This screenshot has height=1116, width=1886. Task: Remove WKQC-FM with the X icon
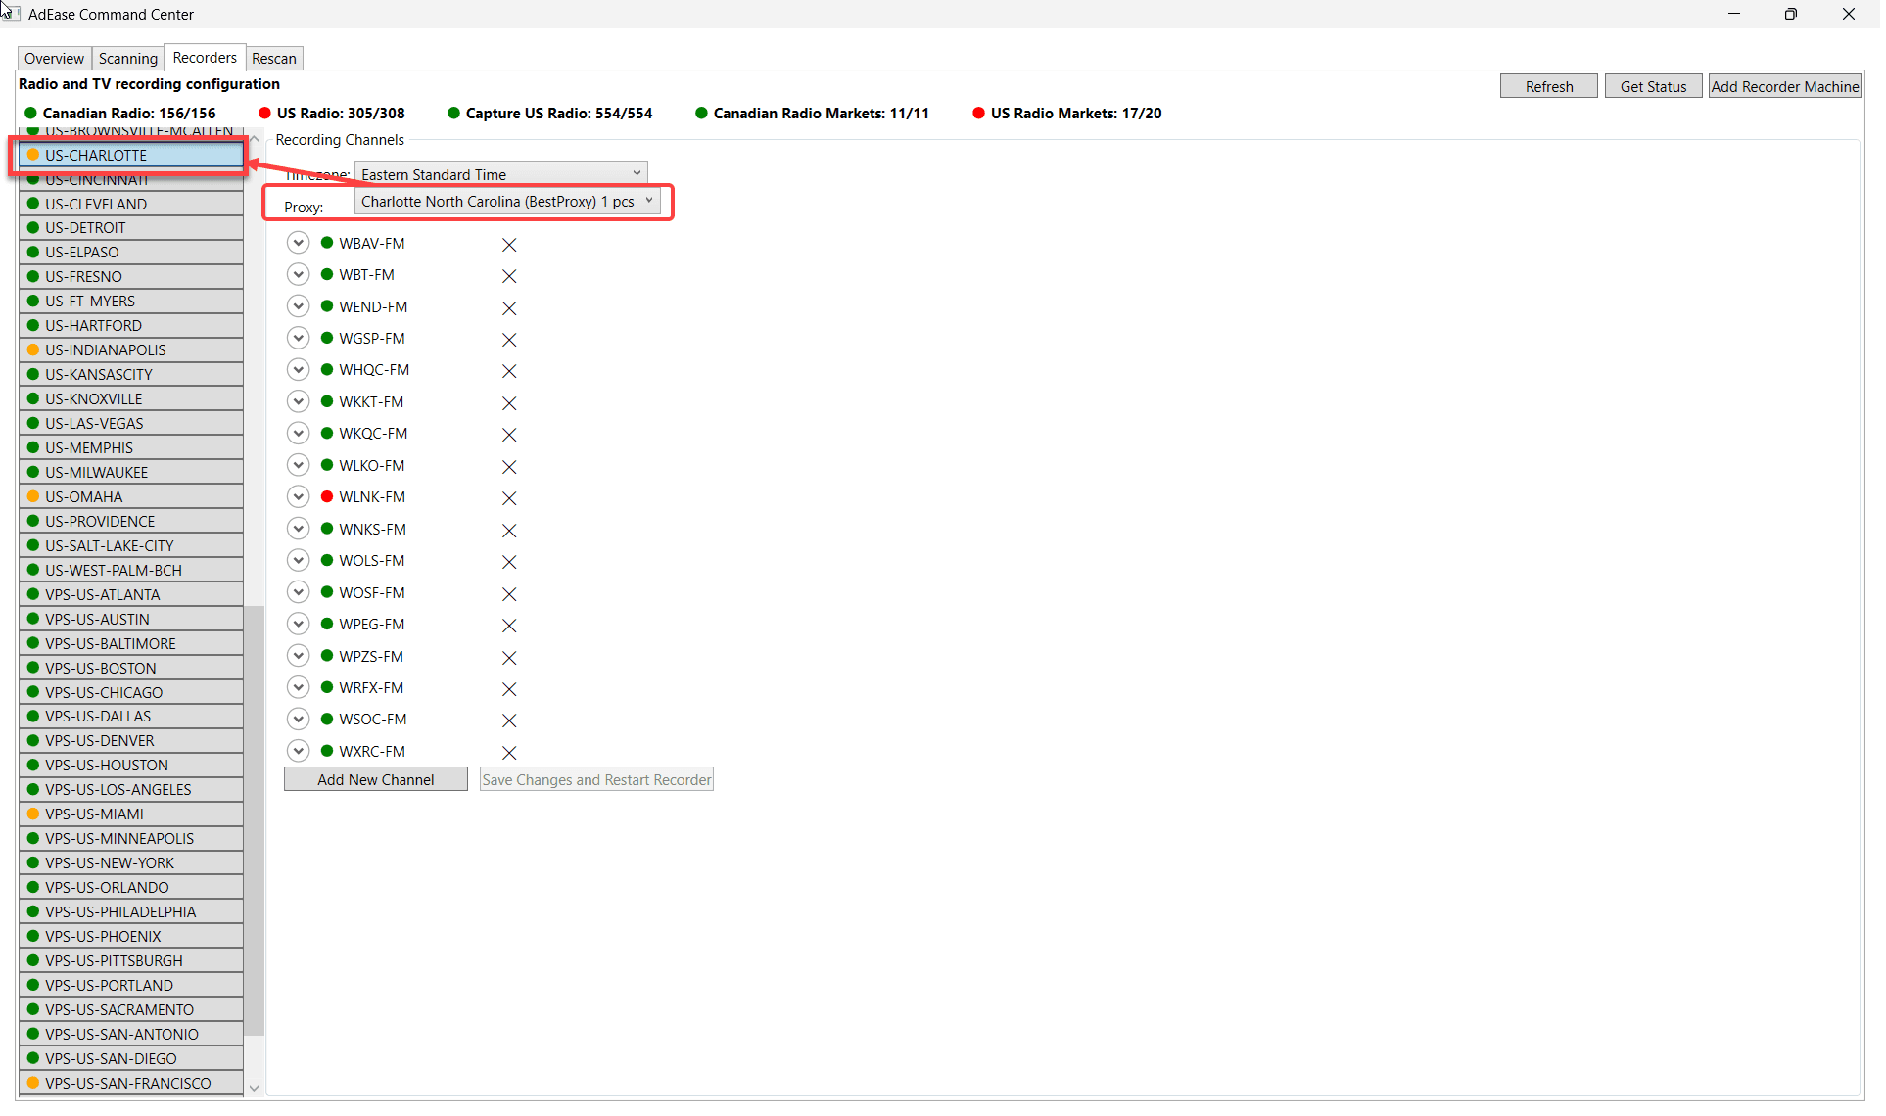pyautogui.click(x=509, y=435)
